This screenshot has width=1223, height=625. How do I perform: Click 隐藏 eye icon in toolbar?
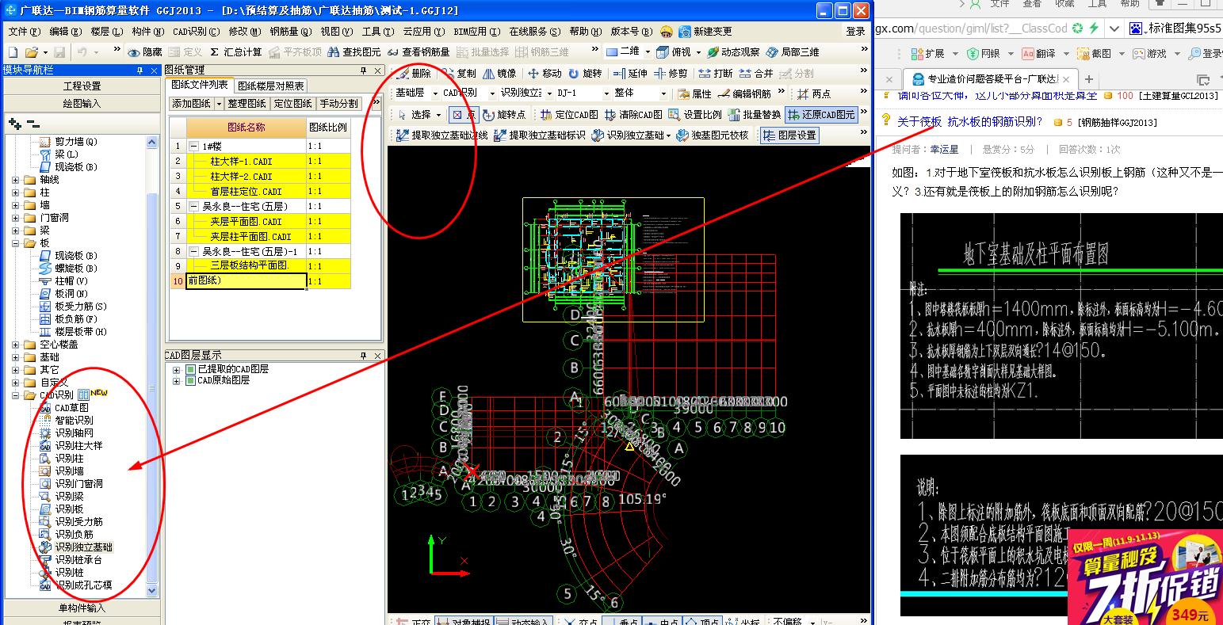pos(145,52)
